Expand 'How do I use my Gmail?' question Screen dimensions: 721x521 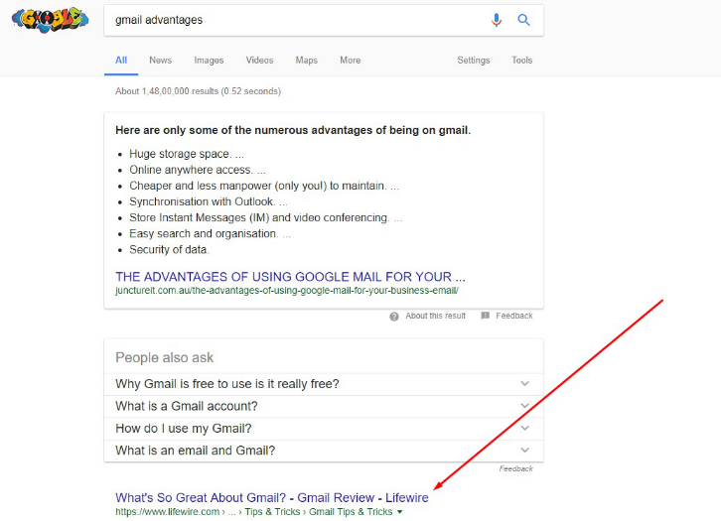[x=524, y=429]
